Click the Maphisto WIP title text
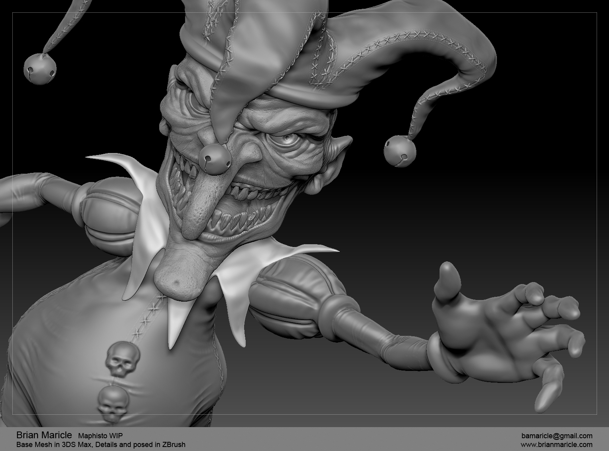Screen dimensions: 609x451 102,436
